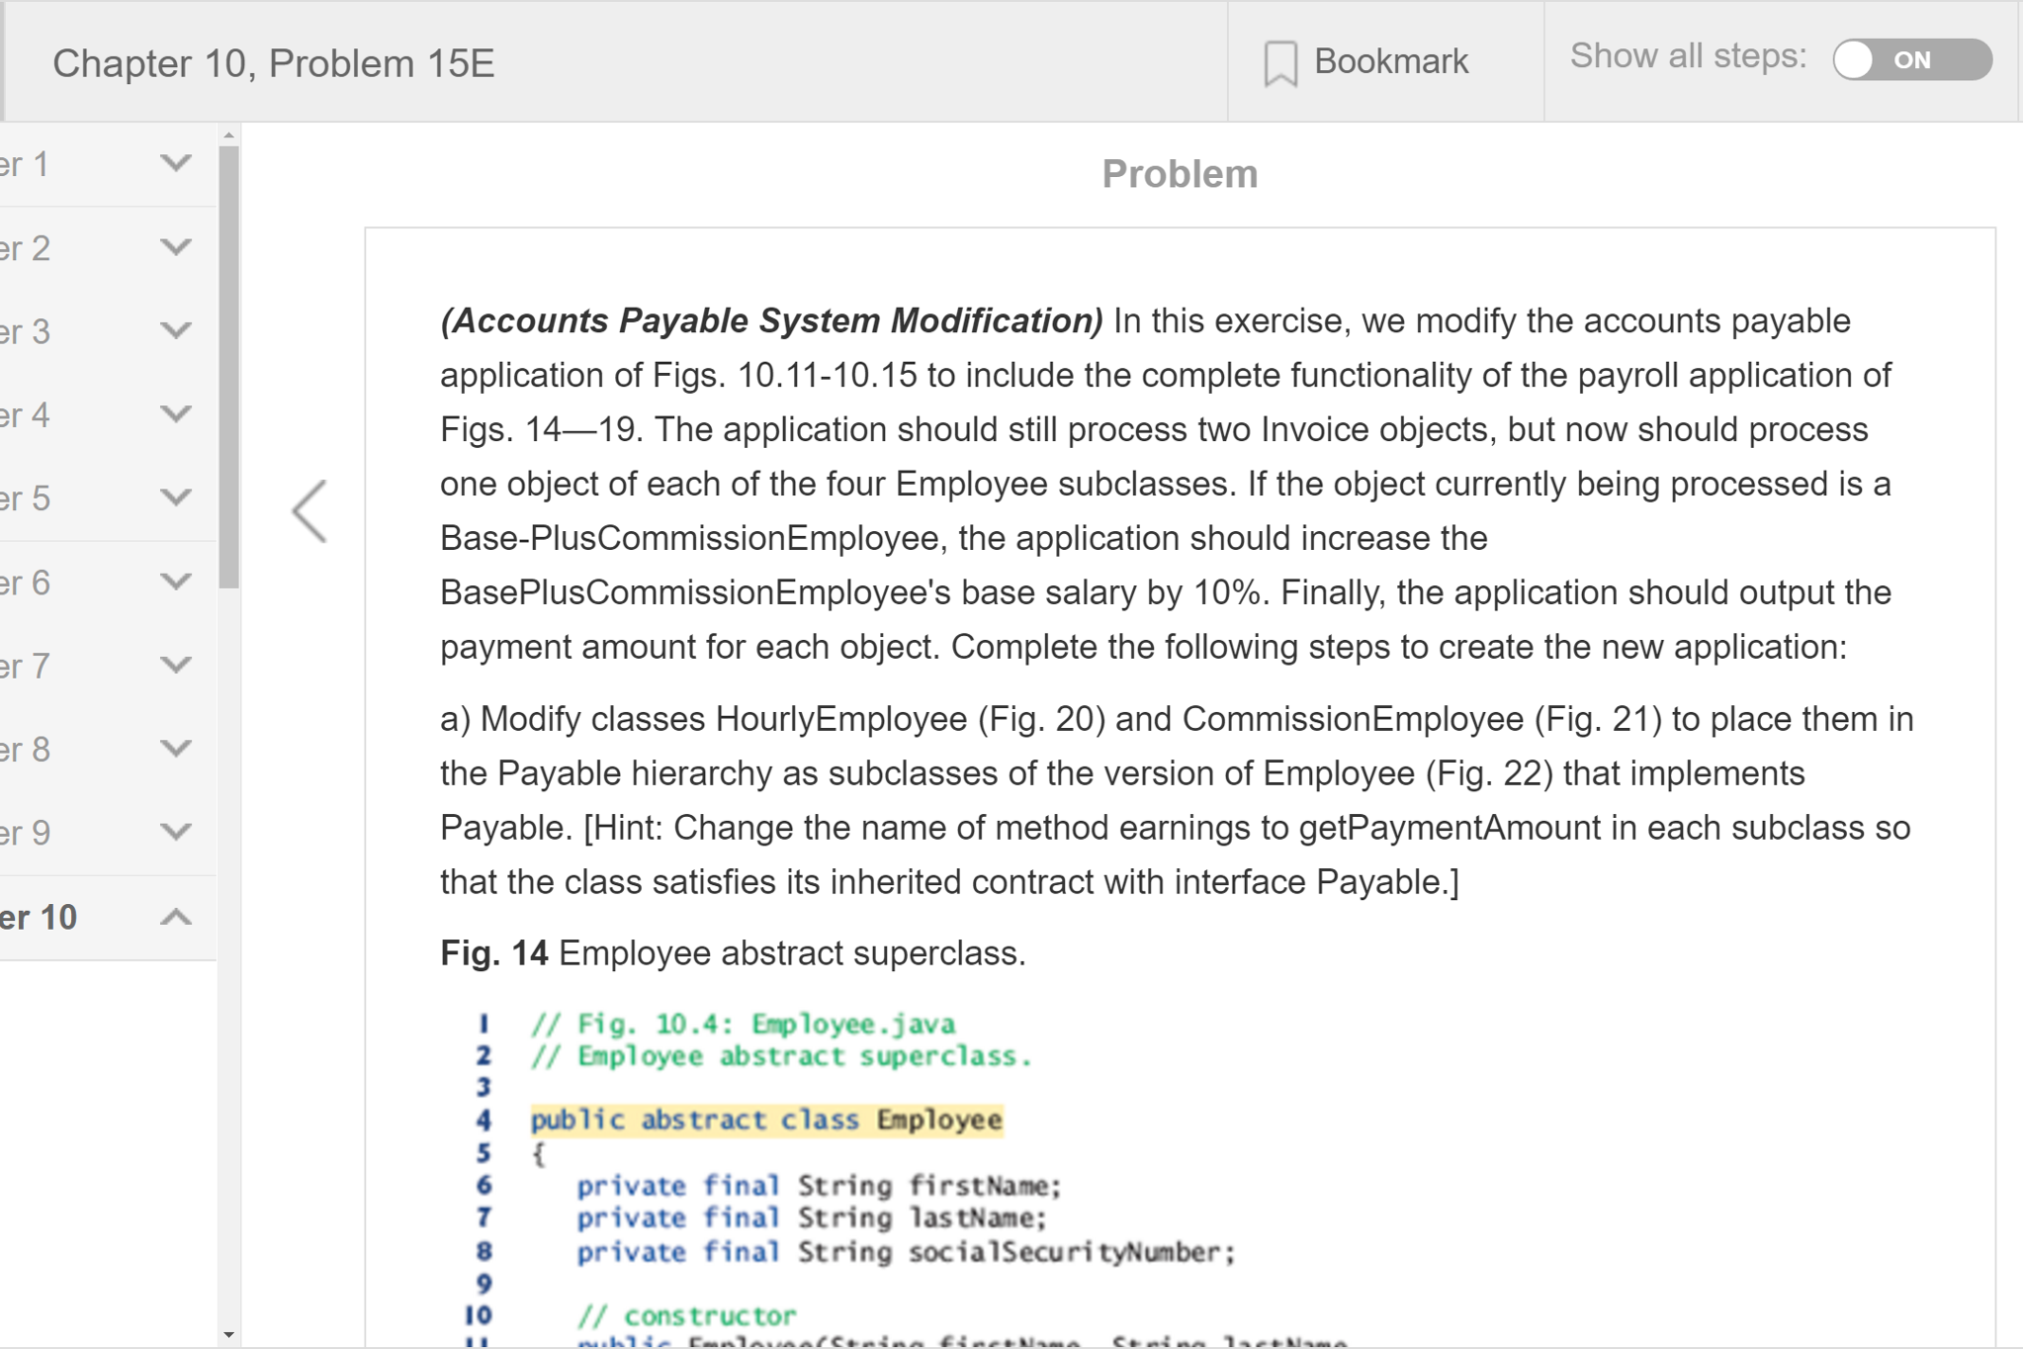Click the '(Accounts Payable System Modification)' heading text
This screenshot has width=2023, height=1349.
tap(771, 321)
